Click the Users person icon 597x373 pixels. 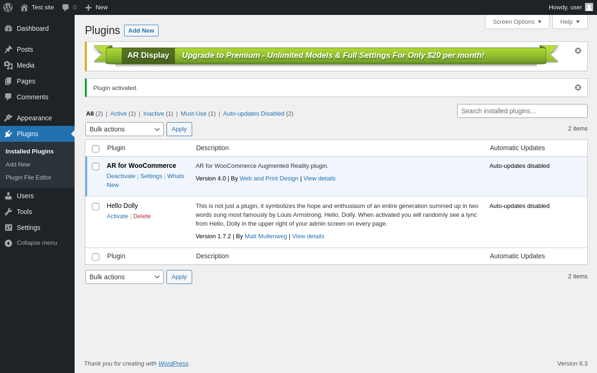coord(8,196)
